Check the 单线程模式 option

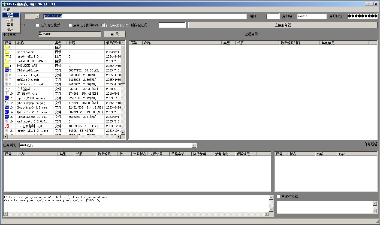[x=279, y=197]
